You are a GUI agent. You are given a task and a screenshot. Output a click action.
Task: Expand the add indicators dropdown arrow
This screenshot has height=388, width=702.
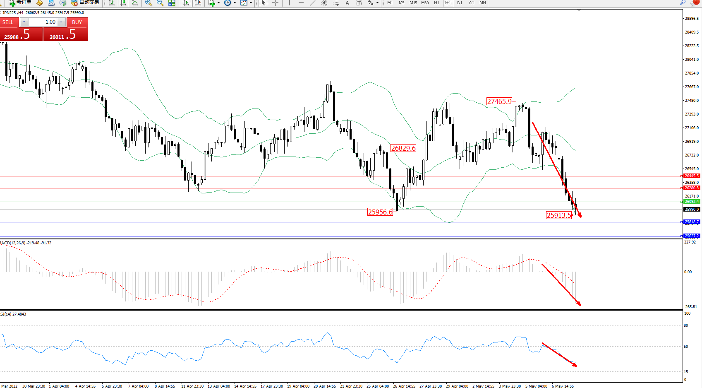click(218, 3)
